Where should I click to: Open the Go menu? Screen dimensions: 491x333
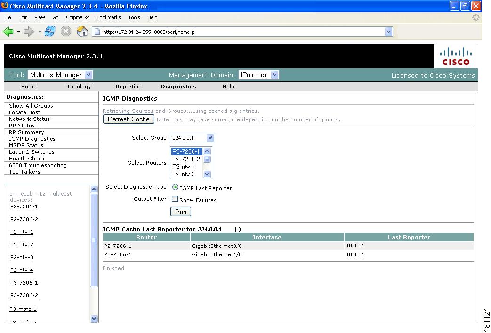(x=56, y=17)
